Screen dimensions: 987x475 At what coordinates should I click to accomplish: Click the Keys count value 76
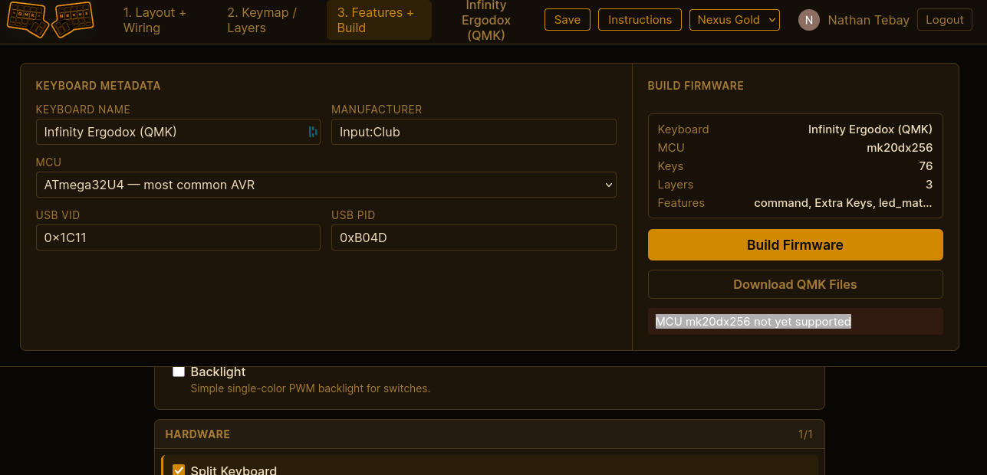926,166
